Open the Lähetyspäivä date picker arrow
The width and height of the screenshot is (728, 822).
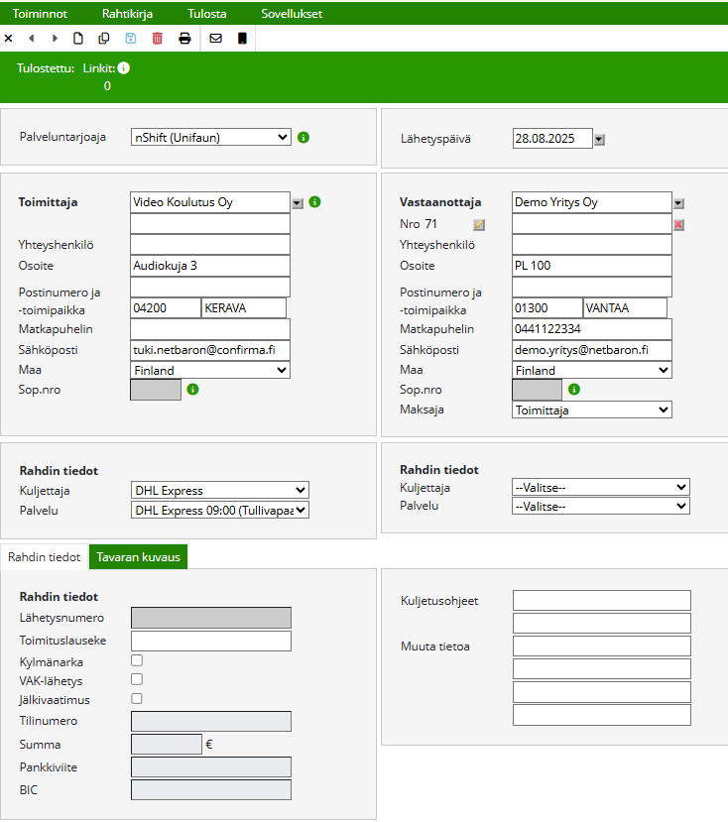(x=599, y=139)
